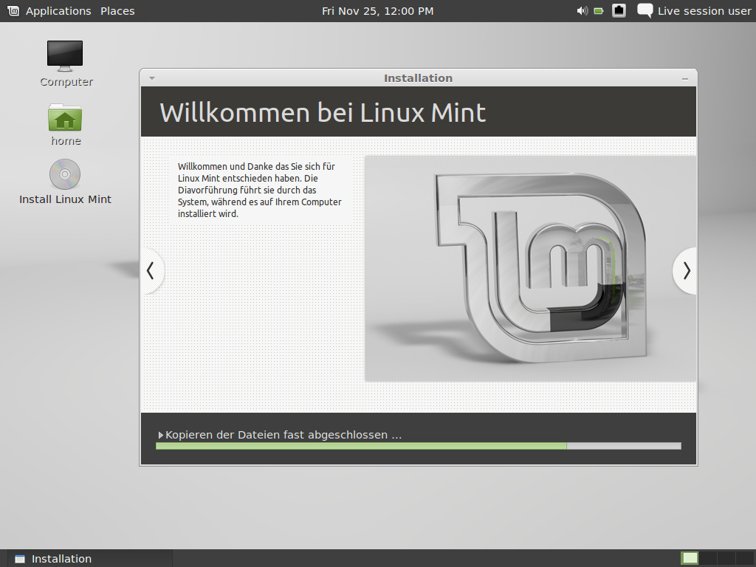Click the Linux Mint logo slideshow image
The width and height of the screenshot is (756, 567).
530,269
